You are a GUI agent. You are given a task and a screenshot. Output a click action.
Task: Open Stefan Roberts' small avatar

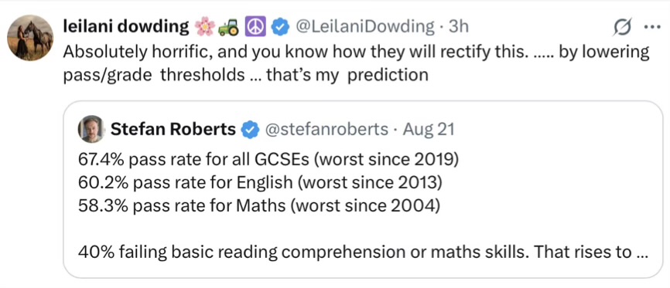click(x=91, y=129)
